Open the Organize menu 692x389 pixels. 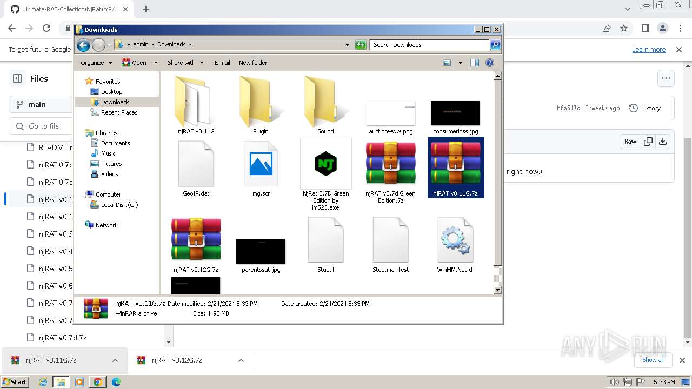(x=96, y=63)
